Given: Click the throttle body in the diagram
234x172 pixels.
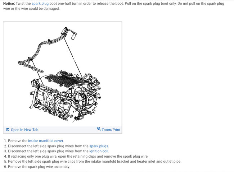Looking at the screenshot, I should 91,99.
